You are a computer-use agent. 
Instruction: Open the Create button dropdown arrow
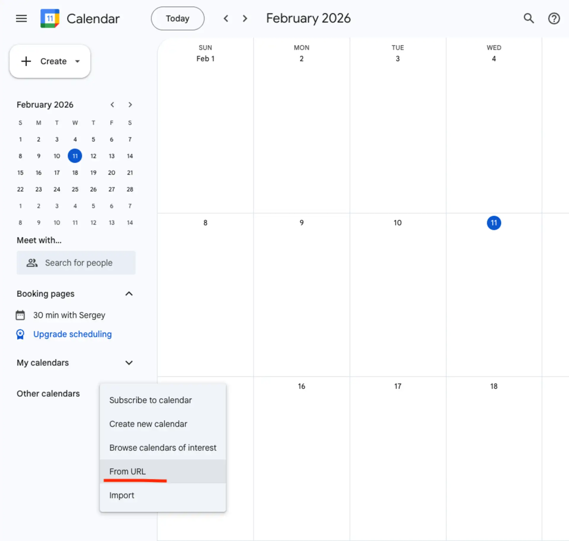(x=77, y=61)
